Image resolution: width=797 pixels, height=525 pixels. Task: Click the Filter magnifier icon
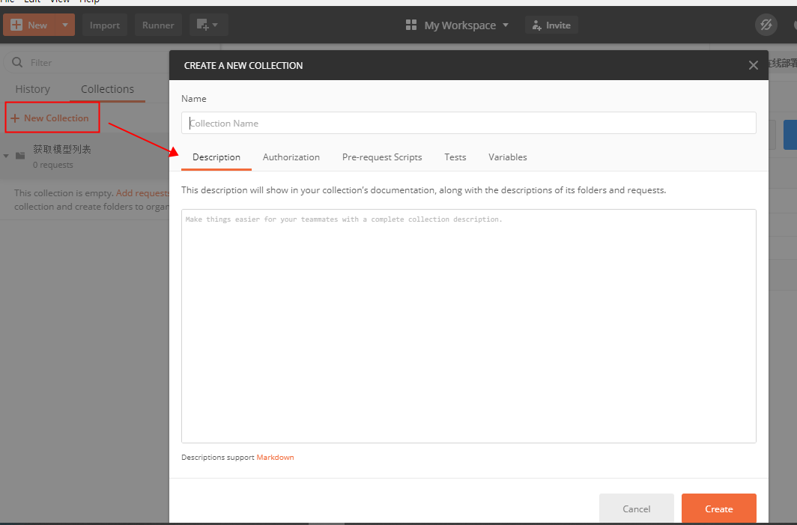click(x=17, y=62)
